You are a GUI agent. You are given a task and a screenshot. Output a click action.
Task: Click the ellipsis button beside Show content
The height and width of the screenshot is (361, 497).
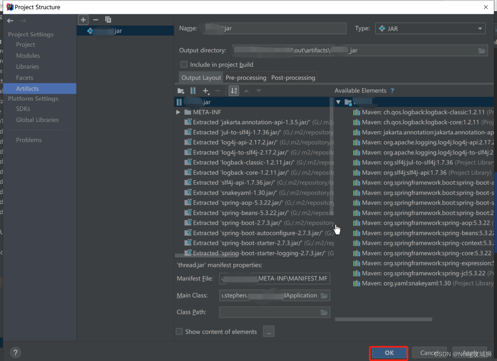[x=269, y=332]
